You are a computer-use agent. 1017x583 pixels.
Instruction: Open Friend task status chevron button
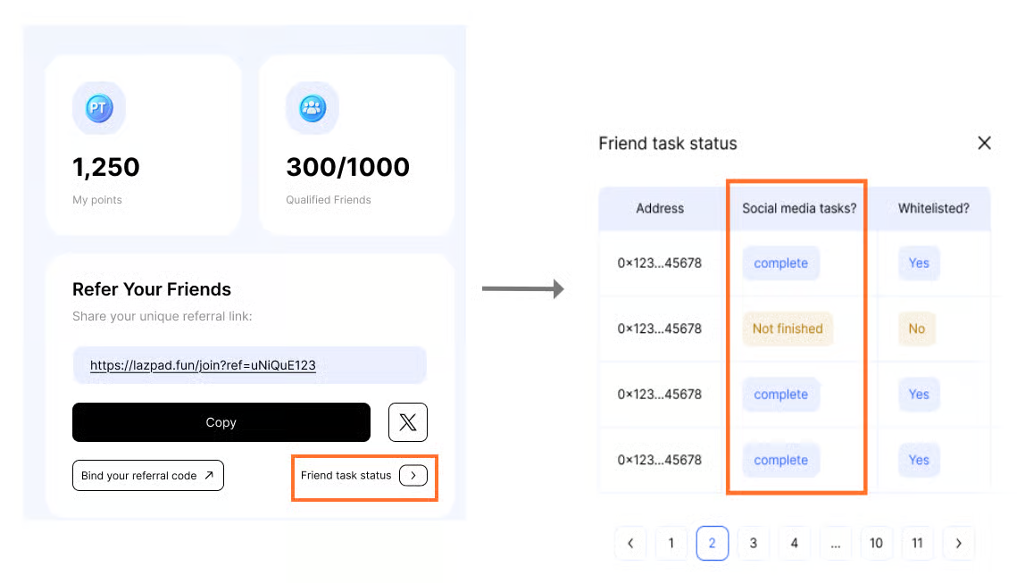(x=413, y=476)
